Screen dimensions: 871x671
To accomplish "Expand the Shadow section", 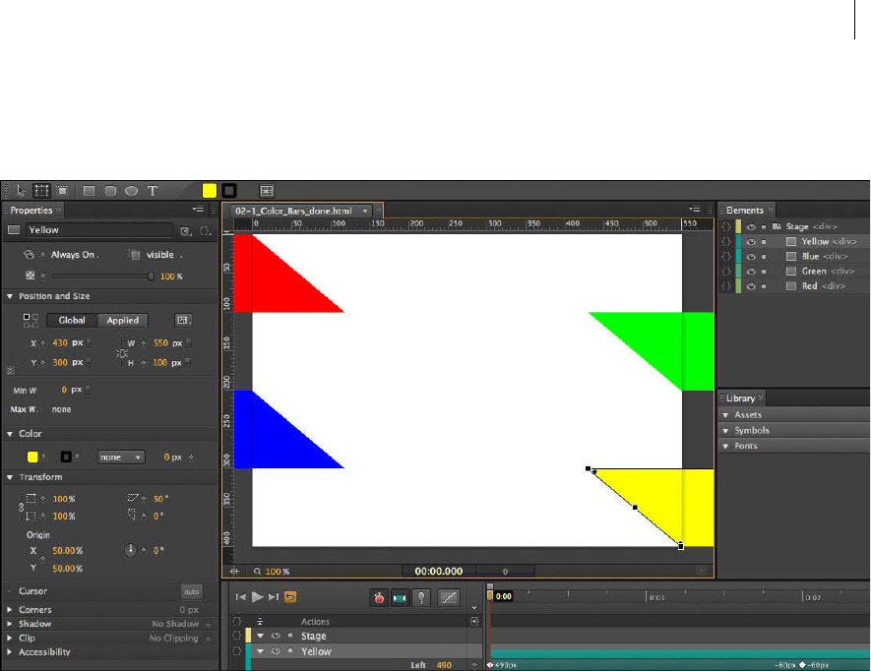I will [x=10, y=624].
